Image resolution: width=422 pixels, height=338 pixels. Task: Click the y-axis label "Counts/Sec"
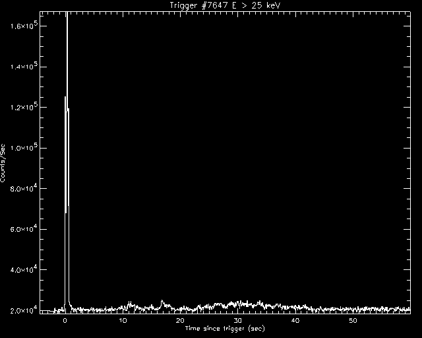(3, 163)
